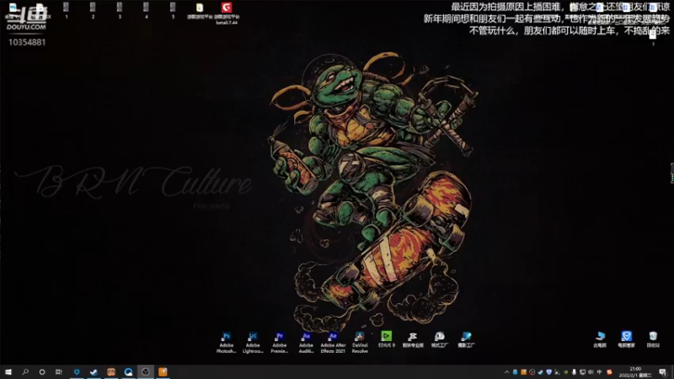Open the Windows Start menu
The width and height of the screenshot is (674, 379).
[x=8, y=371]
